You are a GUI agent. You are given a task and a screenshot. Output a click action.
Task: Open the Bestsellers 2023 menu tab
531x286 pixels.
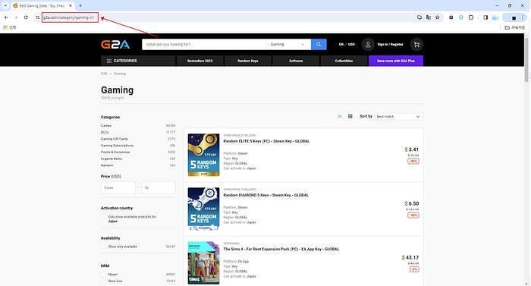coord(200,61)
